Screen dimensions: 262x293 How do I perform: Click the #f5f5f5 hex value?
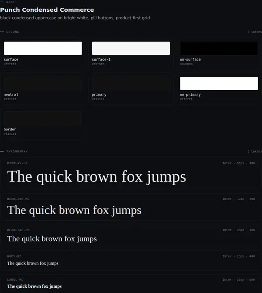pos(98,64)
